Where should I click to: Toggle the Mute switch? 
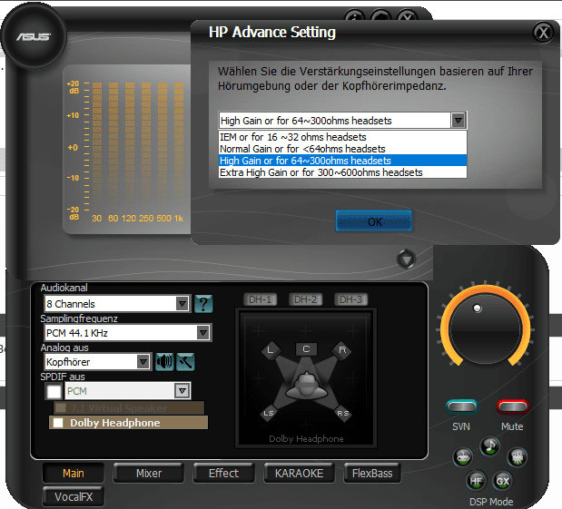click(x=513, y=406)
